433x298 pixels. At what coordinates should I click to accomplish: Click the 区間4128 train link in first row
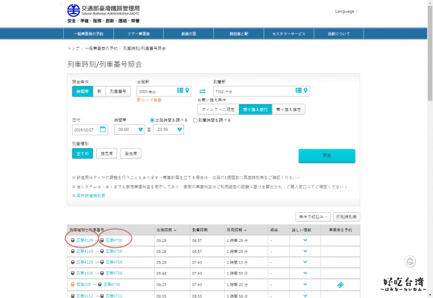(x=85, y=240)
